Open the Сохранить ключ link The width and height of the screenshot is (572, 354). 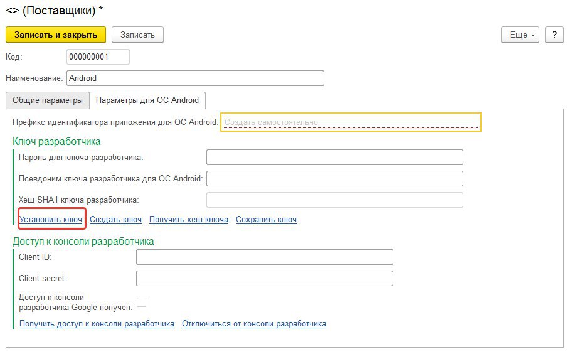pyautogui.click(x=266, y=219)
